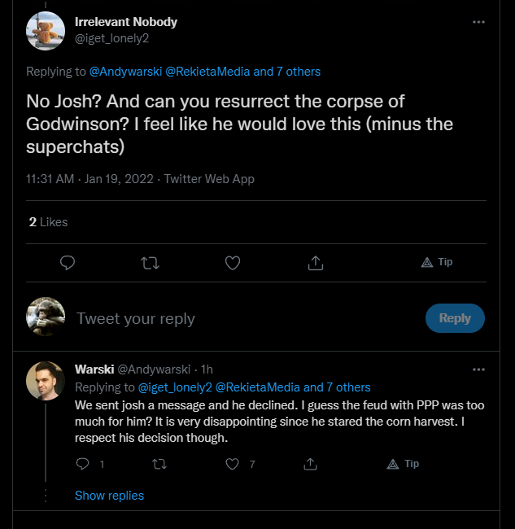Open the @Andywarski mention link

[x=125, y=72]
